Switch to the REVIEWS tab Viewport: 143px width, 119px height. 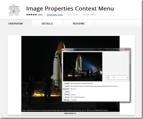[x=79, y=24]
